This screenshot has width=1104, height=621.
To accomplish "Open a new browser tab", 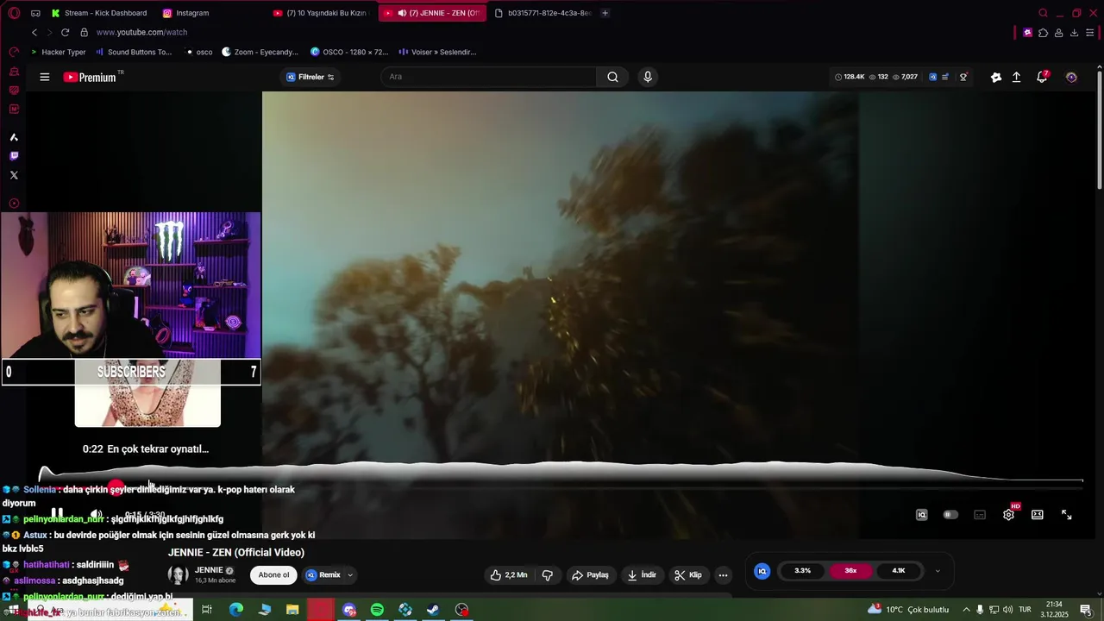I will pyautogui.click(x=605, y=13).
